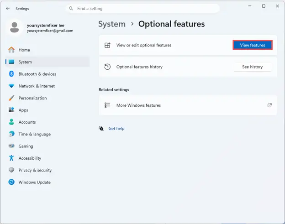This screenshot has height=224, width=285.
Task: Click the Get help chat icon
Action: click(x=101, y=129)
